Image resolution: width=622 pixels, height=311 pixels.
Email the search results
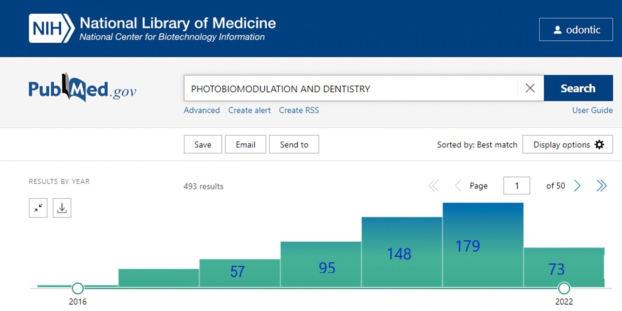click(x=245, y=145)
